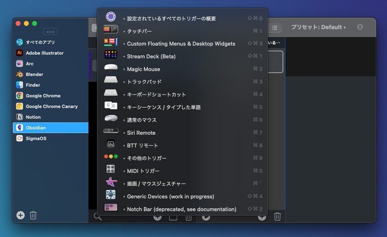387x237 pixels.
Task: Click the drawing gesture star icon
Action: 111,182
